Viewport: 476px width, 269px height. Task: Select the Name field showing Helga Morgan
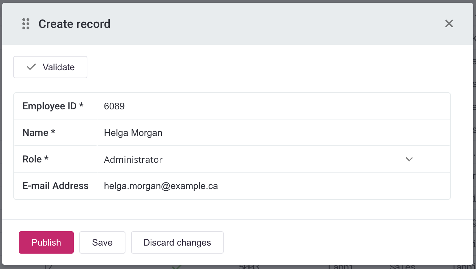(x=133, y=132)
